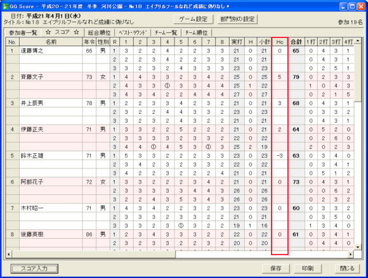The height and width of the screenshot is (278, 368).
Task: Switch to the 総合順位 tab
Action: (100, 32)
